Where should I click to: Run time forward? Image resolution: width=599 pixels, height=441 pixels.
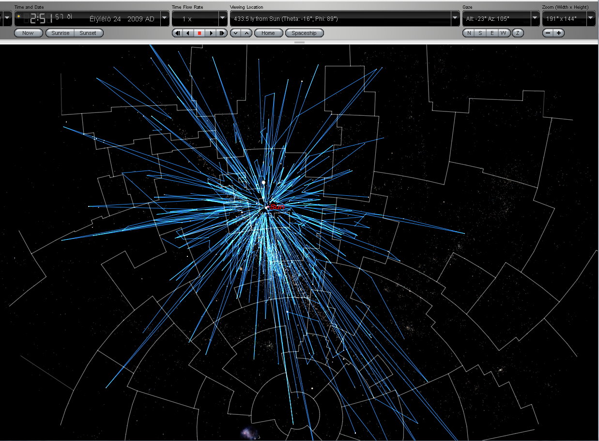tap(211, 33)
